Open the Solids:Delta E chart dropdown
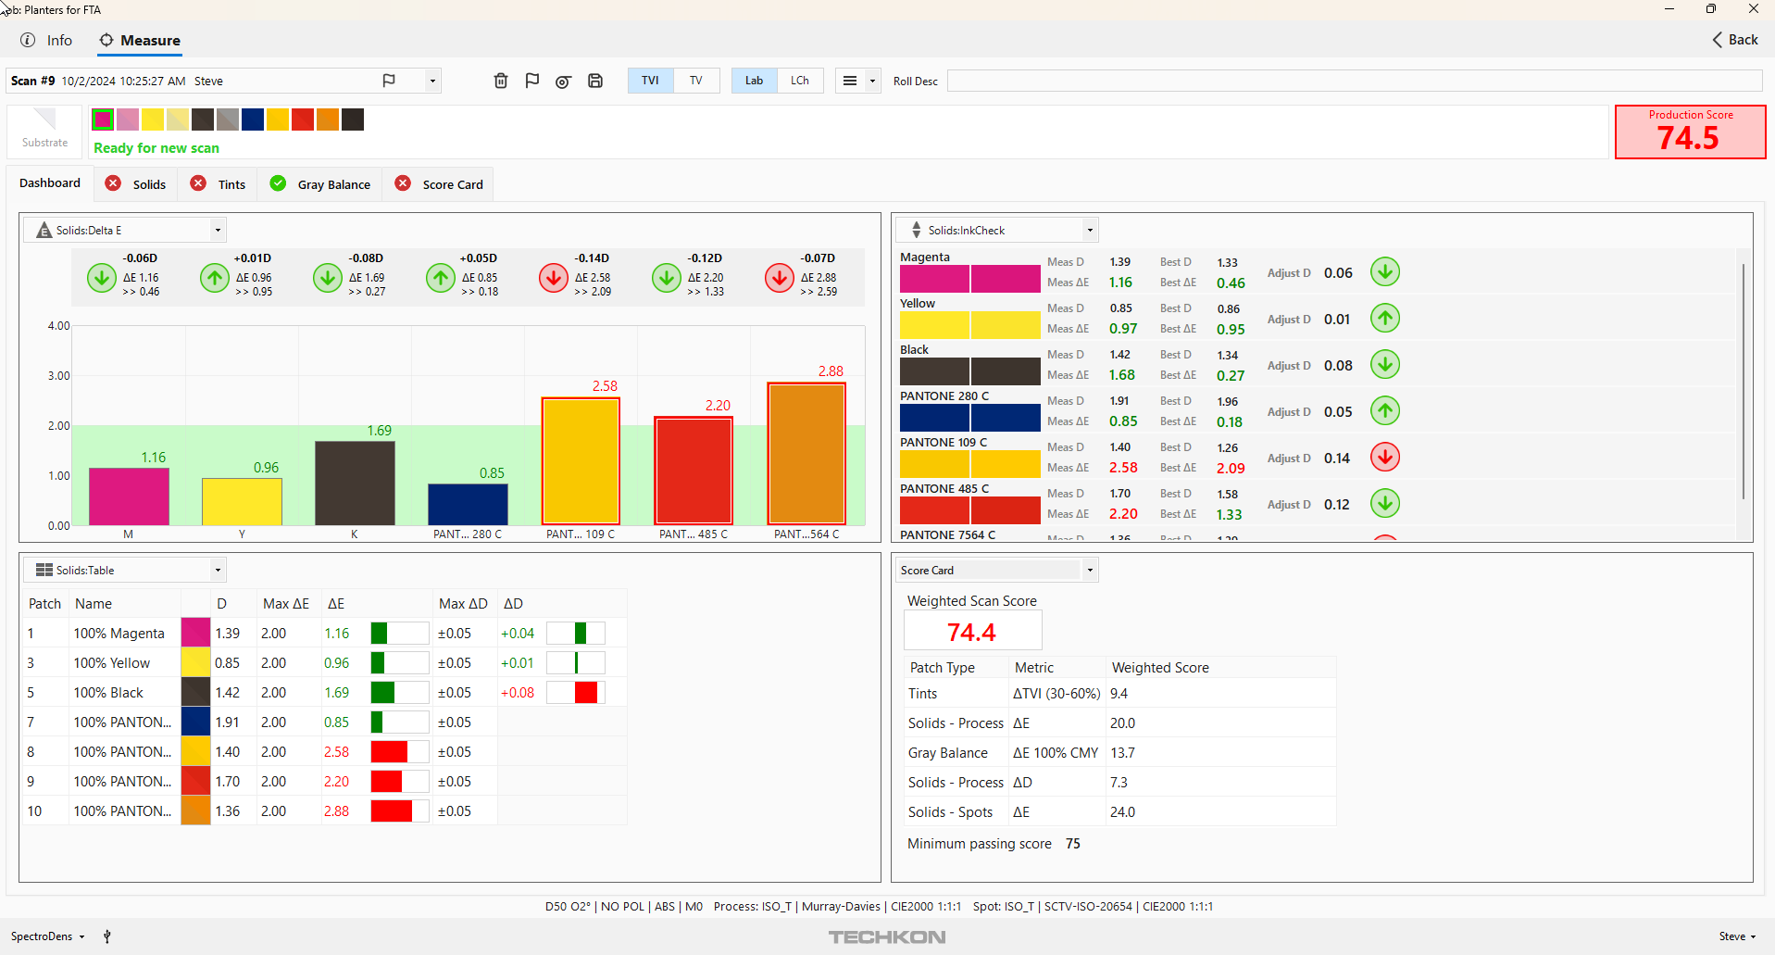 218,230
